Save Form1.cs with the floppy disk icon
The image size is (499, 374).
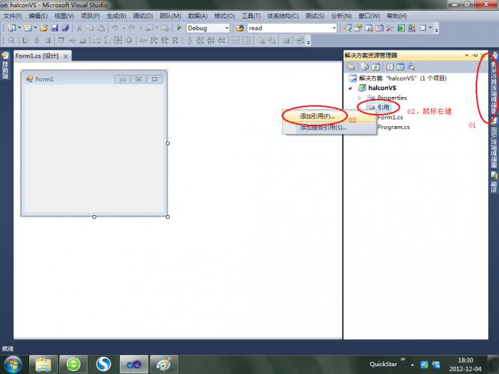pyautogui.click(x=55, y=28)
